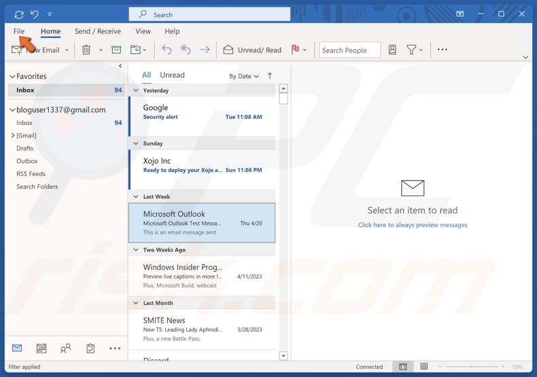Collapse the Two Weeks Ago group
Viewport: 537px width, 377px height.
coord(136,250)
